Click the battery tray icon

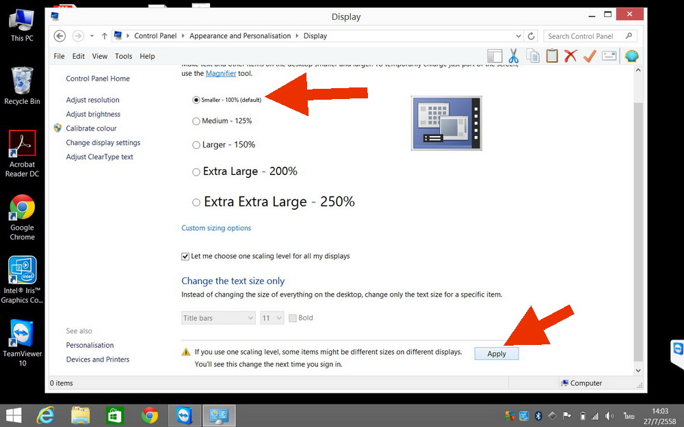(582, 416)
